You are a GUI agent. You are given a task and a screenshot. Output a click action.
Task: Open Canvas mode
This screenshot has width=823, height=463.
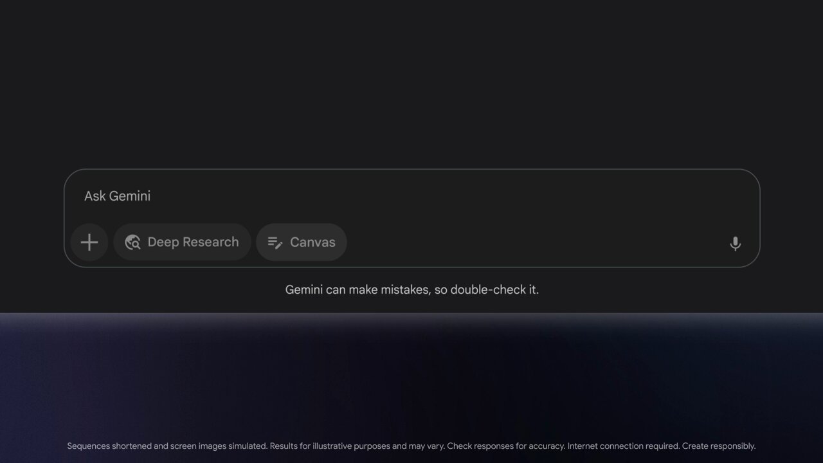(302, 242)
